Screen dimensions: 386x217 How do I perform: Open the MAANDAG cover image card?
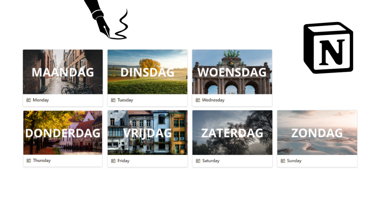(x=63, y=72)
